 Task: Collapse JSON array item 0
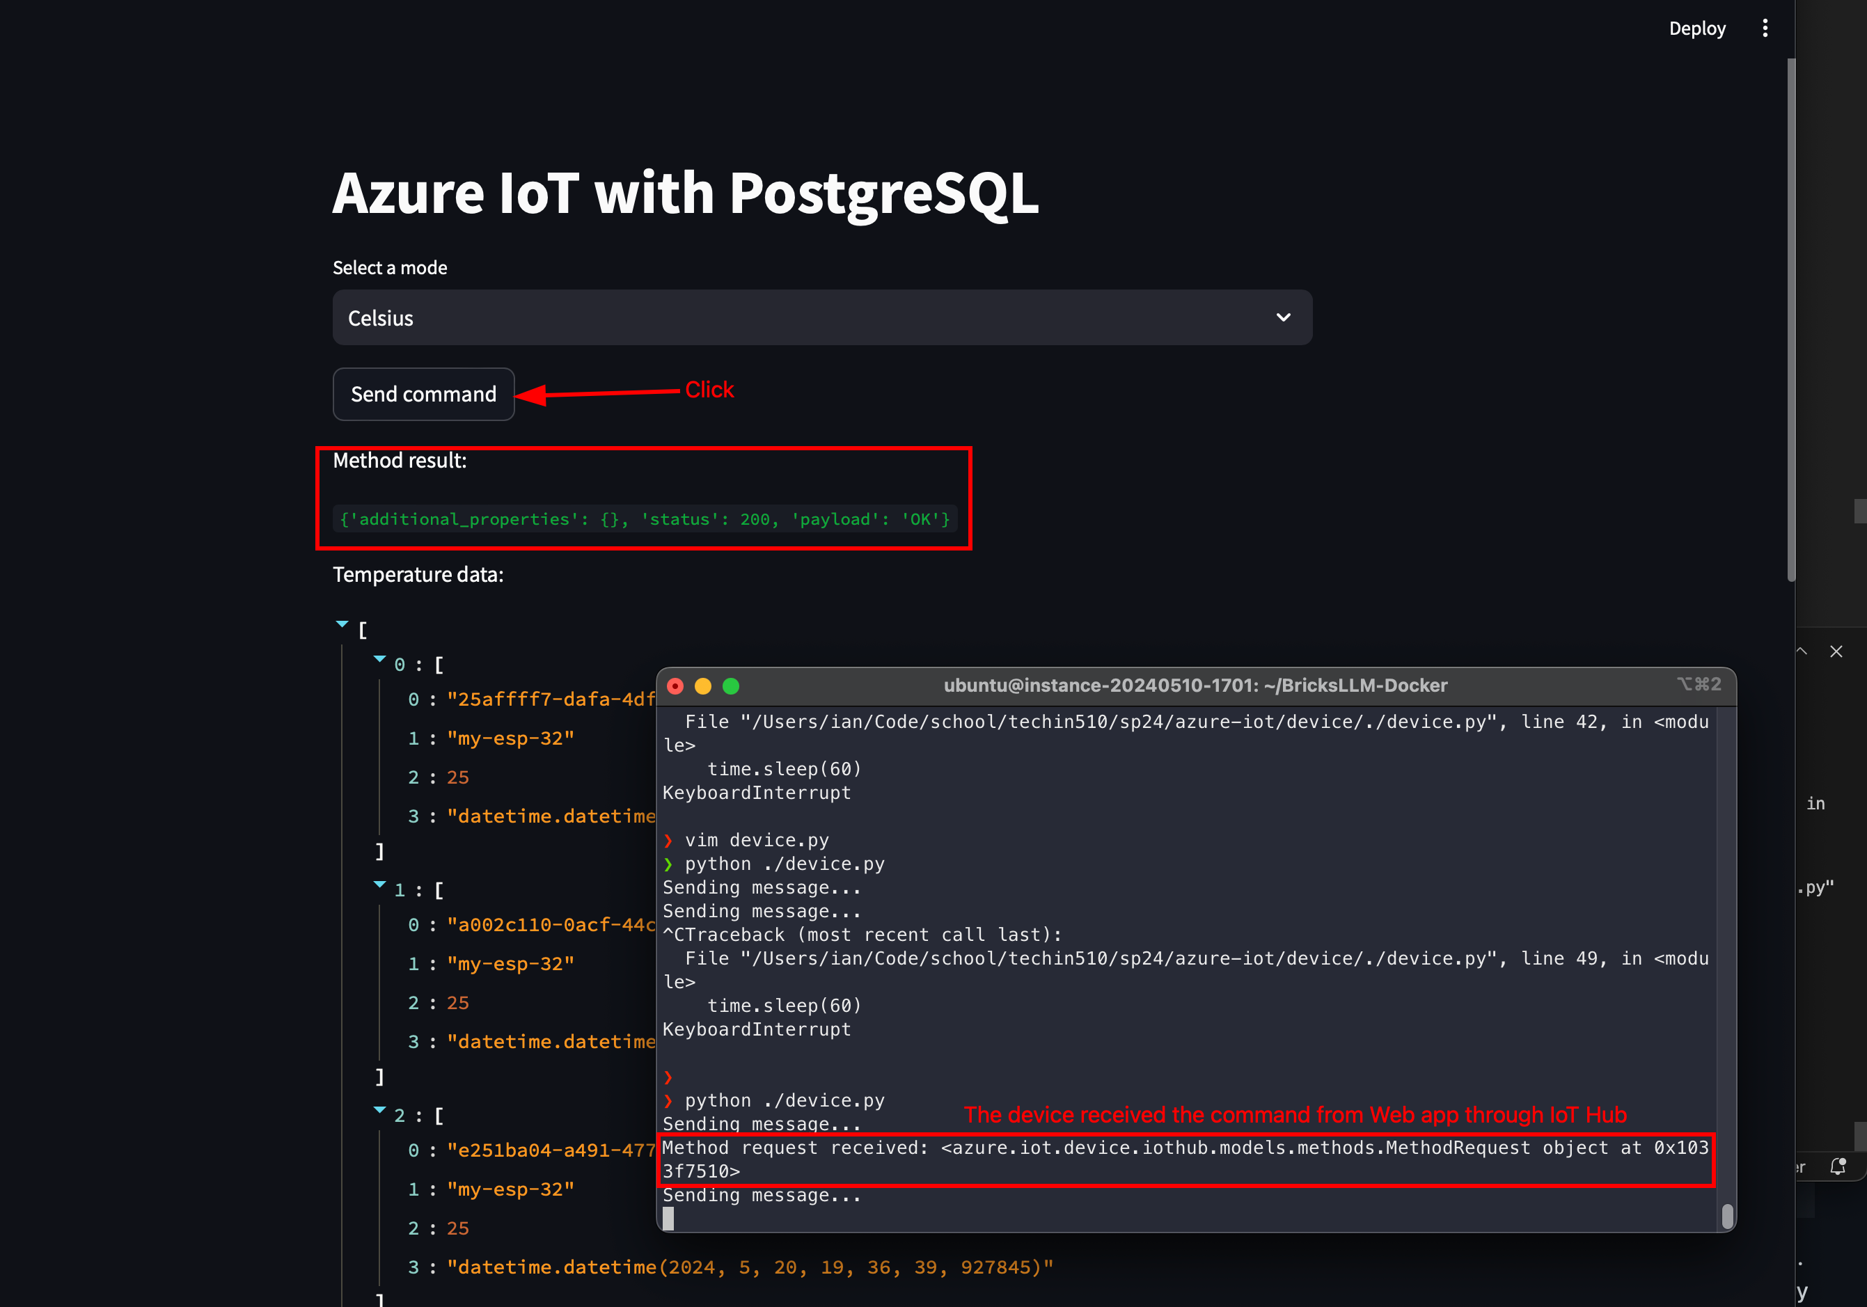pos(380,659)
